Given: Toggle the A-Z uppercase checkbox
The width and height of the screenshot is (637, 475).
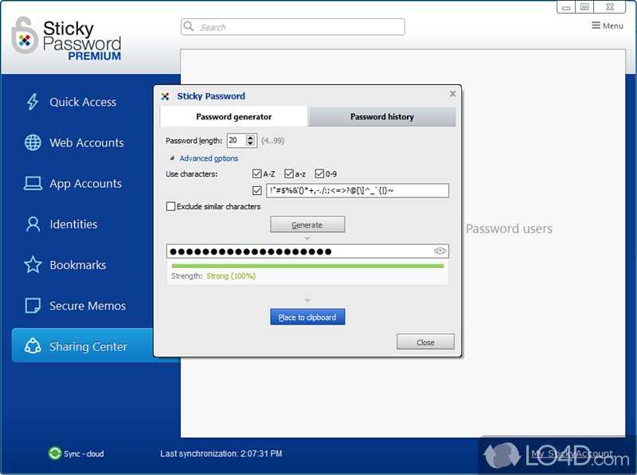Looking at the screenshot, I should (x=256, y=173).
